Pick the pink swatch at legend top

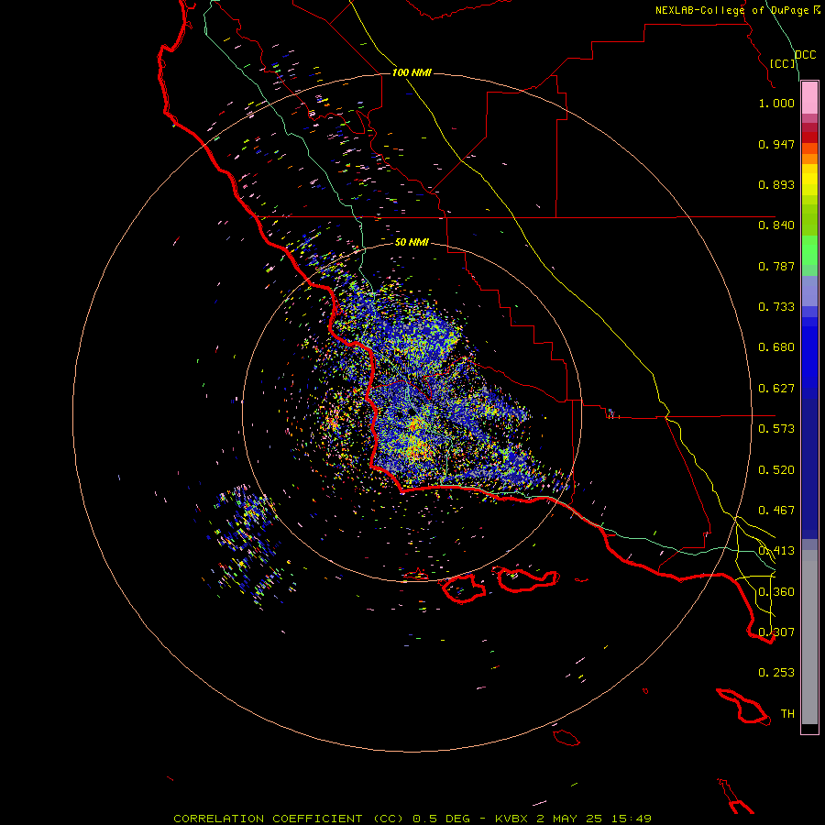click(x=809, y=98)
